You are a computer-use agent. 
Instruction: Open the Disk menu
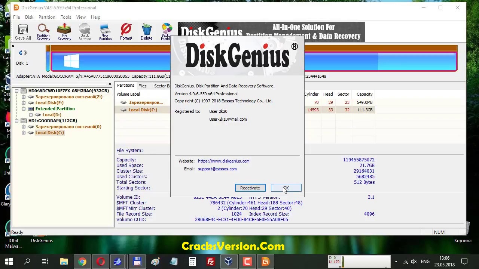(29, 17)
